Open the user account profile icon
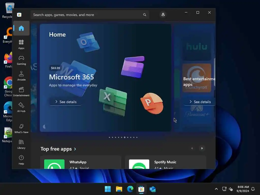This screenshot has height=195, width=260. pyautogui.click(x=163, y=14)
